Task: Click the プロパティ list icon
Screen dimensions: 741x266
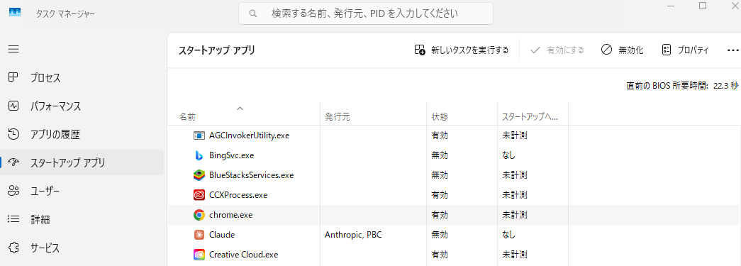Action: [667, 50]
